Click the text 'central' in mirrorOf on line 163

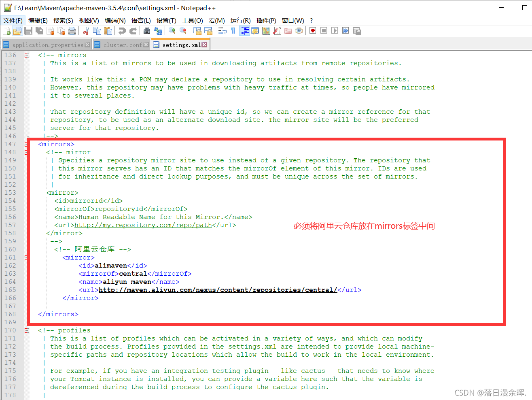click(133, 274)
